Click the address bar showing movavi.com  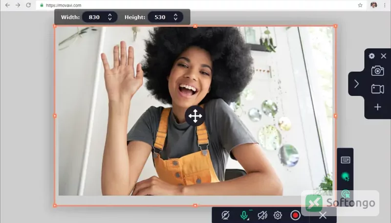[x=201, y=5]
